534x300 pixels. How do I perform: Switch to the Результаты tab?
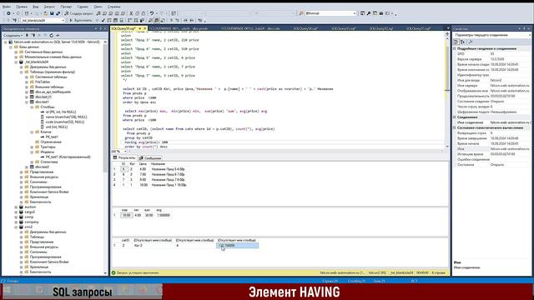pyautogui.click(x=124, y=157)
